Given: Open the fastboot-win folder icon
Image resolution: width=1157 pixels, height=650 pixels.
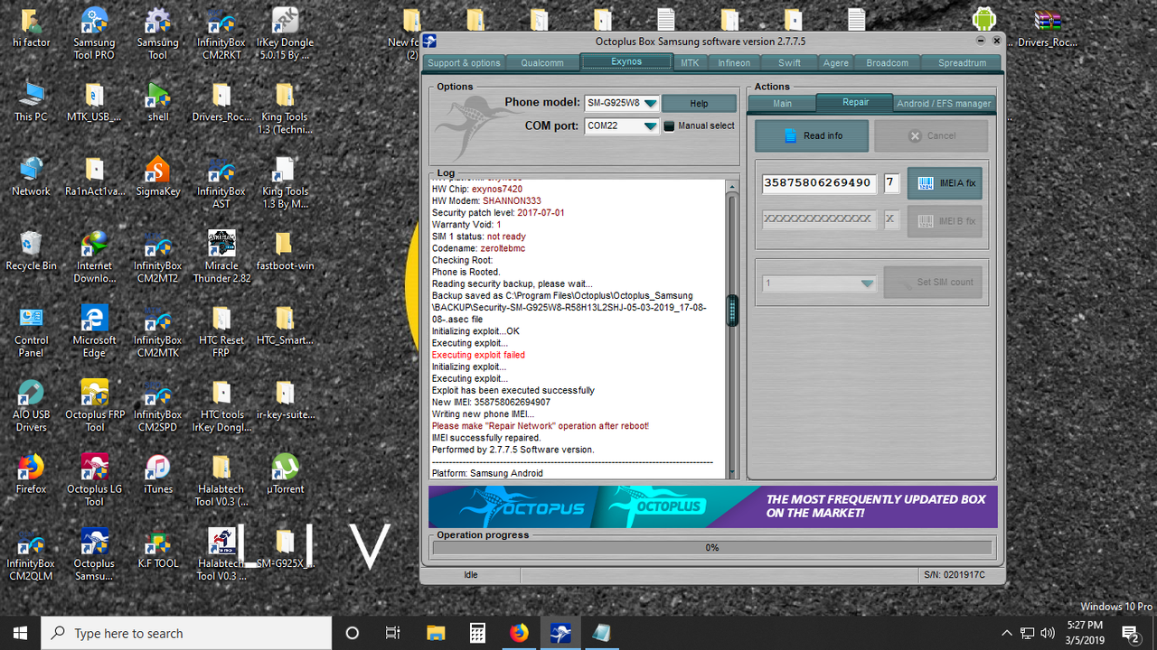Looking at the screenshot, I should 285,251.
